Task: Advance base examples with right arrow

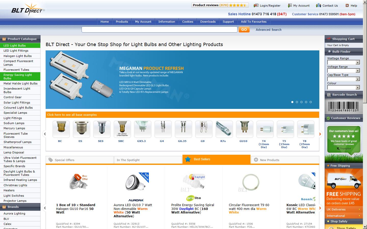Action: point(320,134)
